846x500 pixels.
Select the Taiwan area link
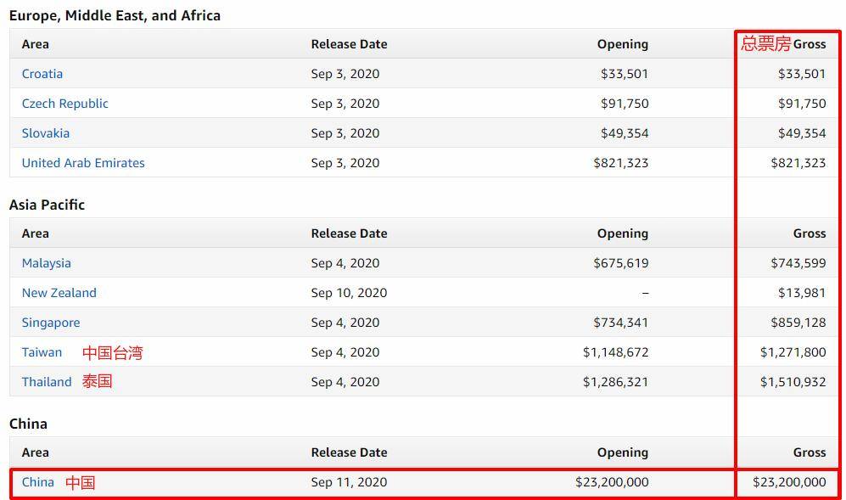tap(42, 352)
